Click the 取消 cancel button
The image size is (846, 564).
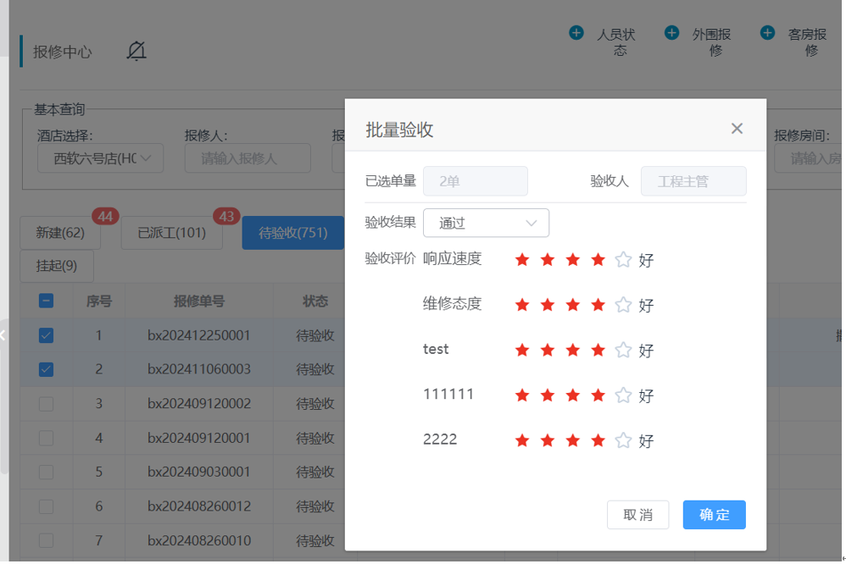click(x=637, y=515)
